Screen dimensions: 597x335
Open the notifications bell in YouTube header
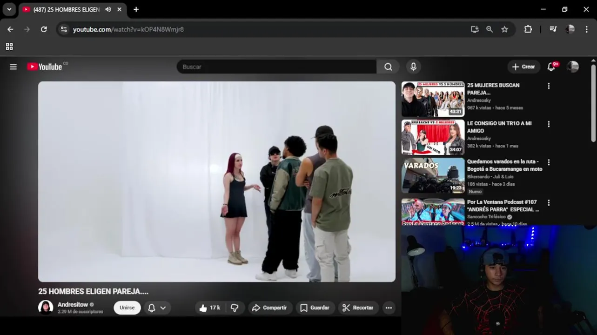(x=551, y=67)
